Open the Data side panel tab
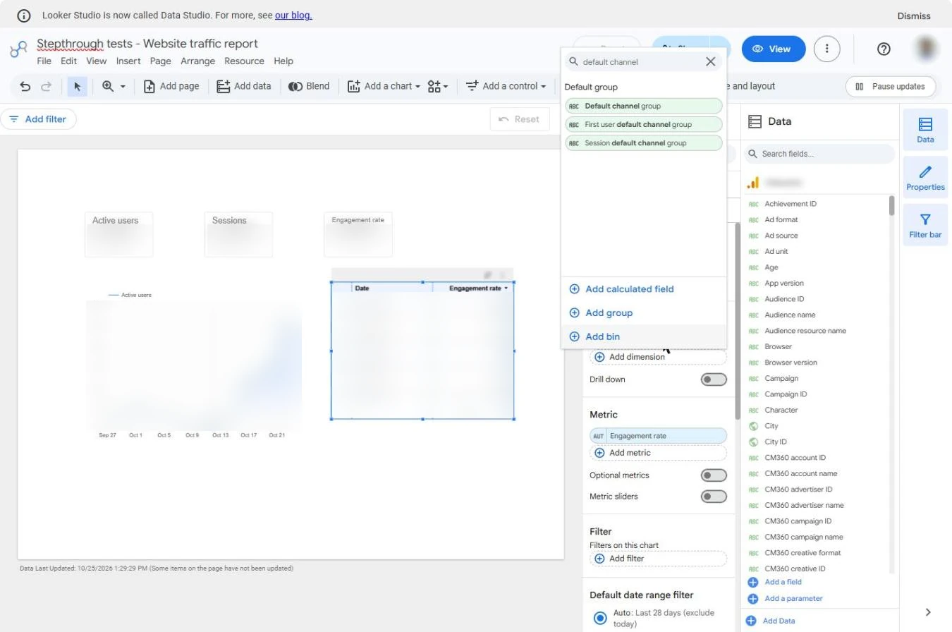Viewport: 952px width, 632px height. [925, 129]
